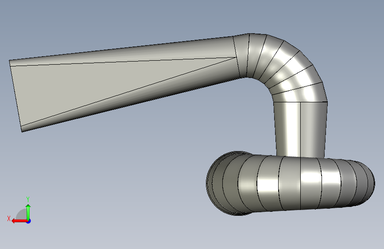
Task: Click the green Y axis arrow
Action: pos(28,211)
